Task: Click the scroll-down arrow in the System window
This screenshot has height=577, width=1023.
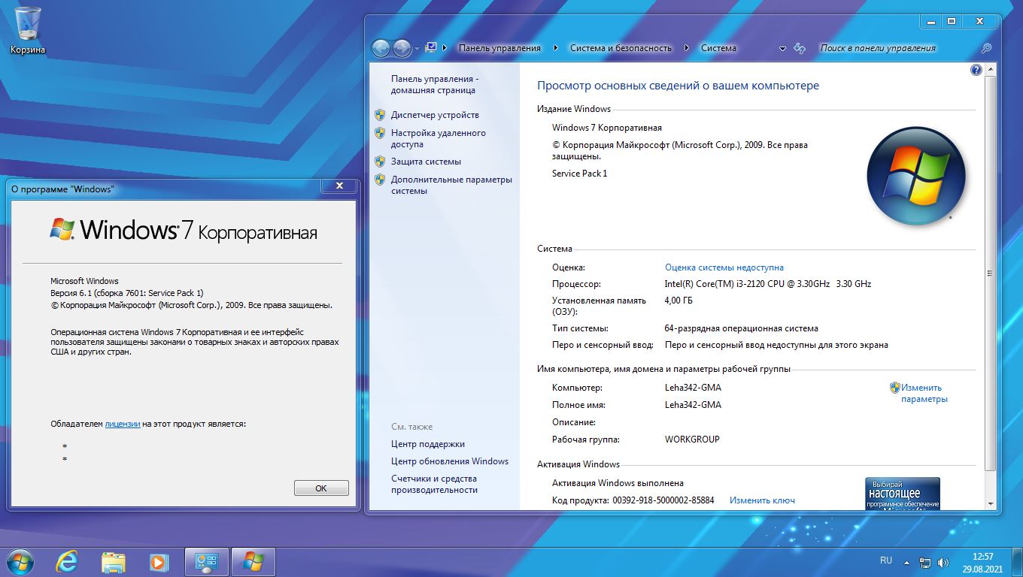Action: [991, 503]
